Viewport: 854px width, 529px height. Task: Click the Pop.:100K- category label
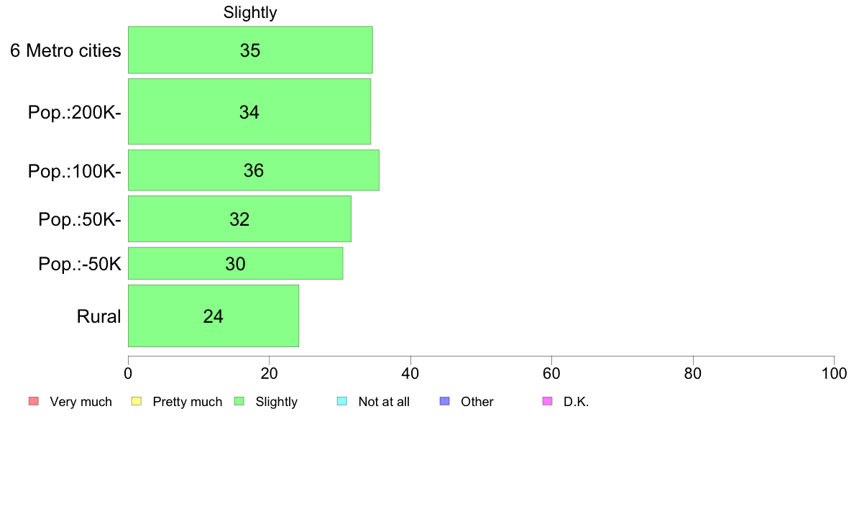[x=75, y=172]
